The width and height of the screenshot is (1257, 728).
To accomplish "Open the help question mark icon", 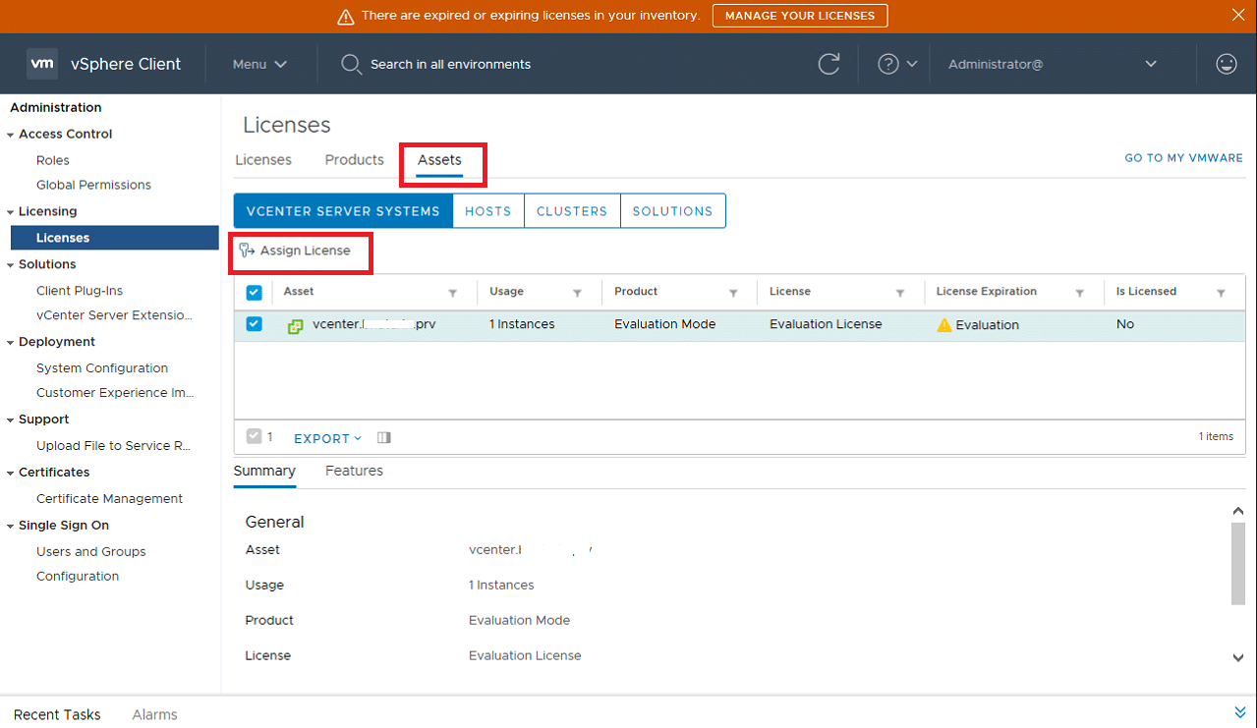I will [888, 64].
